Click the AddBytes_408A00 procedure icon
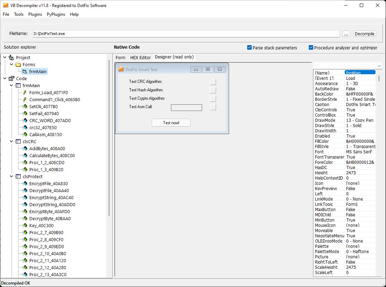This screenshot has height=287, width=386. (25, 148)
